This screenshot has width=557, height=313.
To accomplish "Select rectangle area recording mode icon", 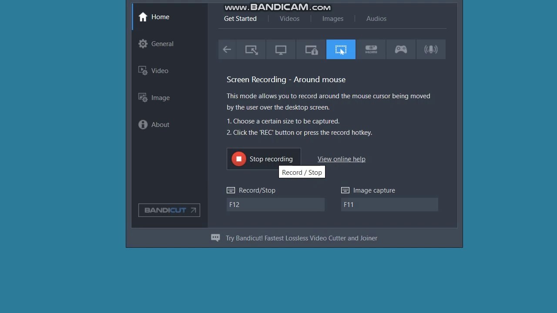I will pyautogui.click(x=251, y=50).
